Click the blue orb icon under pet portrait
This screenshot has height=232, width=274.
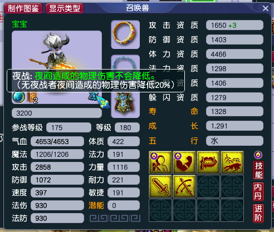19,97
